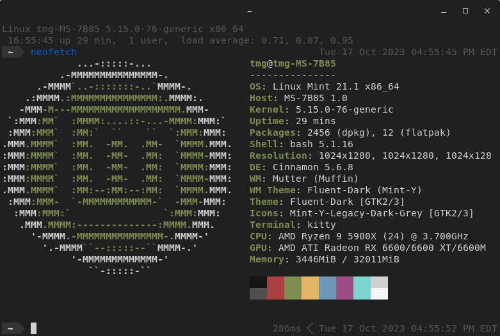Click the GPU AMD ATI Radeon line
500x336 pixels.
367,248
